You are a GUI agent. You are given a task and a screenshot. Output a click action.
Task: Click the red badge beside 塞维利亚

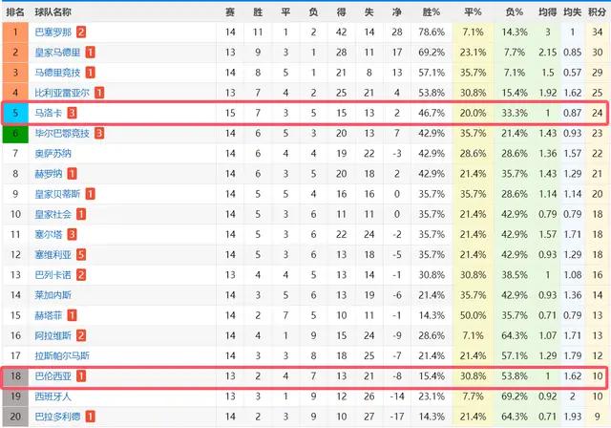pyautogui.click(x=80, y=254)
